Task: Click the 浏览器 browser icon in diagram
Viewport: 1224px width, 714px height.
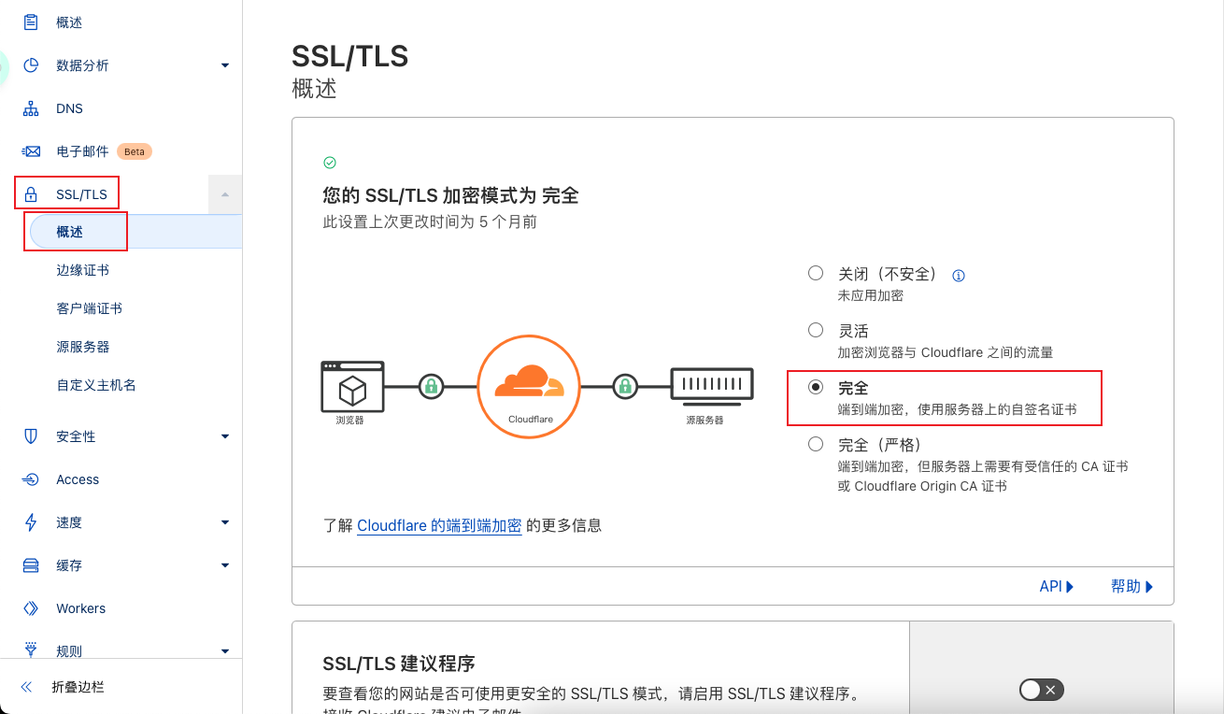Action: 351,387
